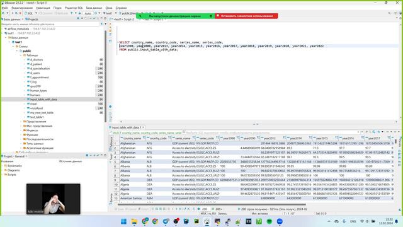Open the Справка menu
Viewport: 403px width, 227px height.
tap(121, 8)
